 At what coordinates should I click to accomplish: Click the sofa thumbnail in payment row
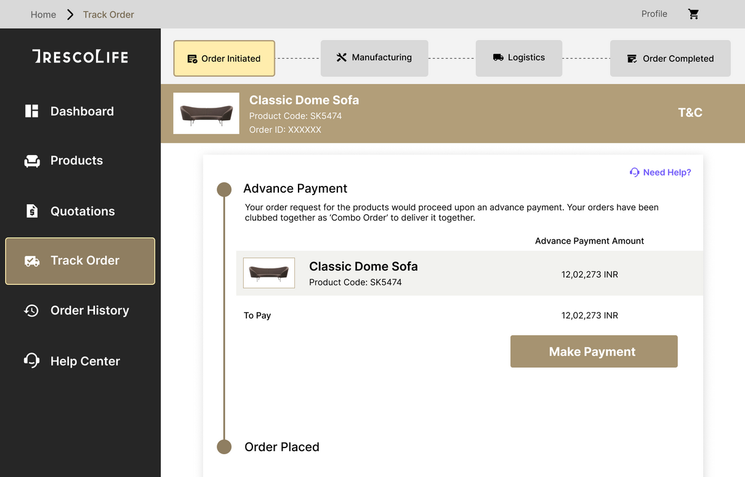pos(269,273)
